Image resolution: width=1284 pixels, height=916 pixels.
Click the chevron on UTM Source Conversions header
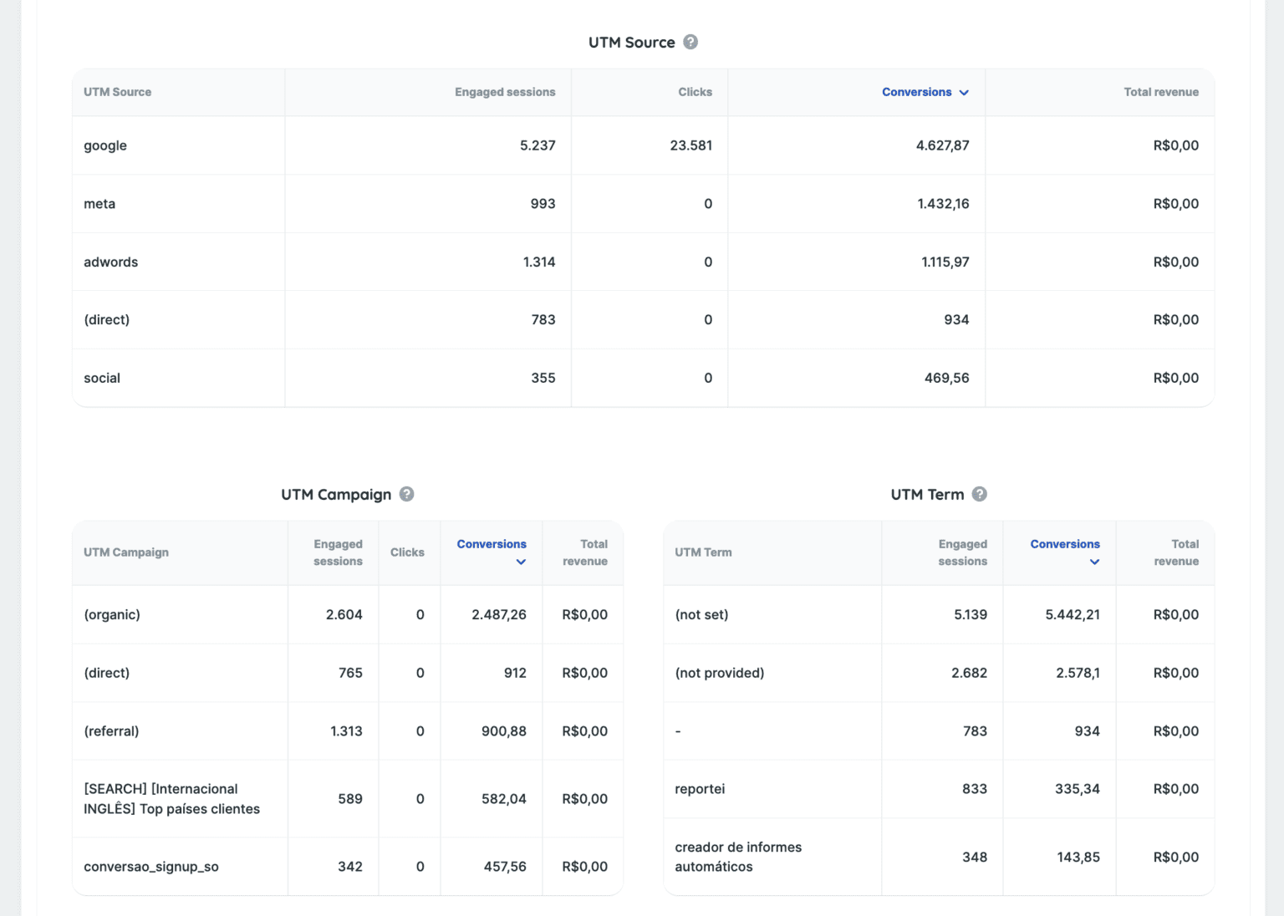pyautogui.click(x=965, y=93)
